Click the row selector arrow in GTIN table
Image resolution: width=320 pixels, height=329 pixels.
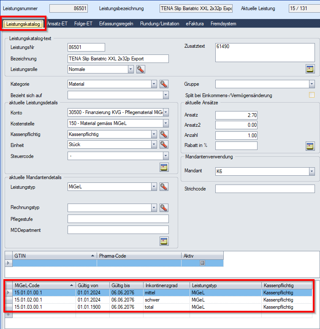pyautogui.click(x=8, y=263)
